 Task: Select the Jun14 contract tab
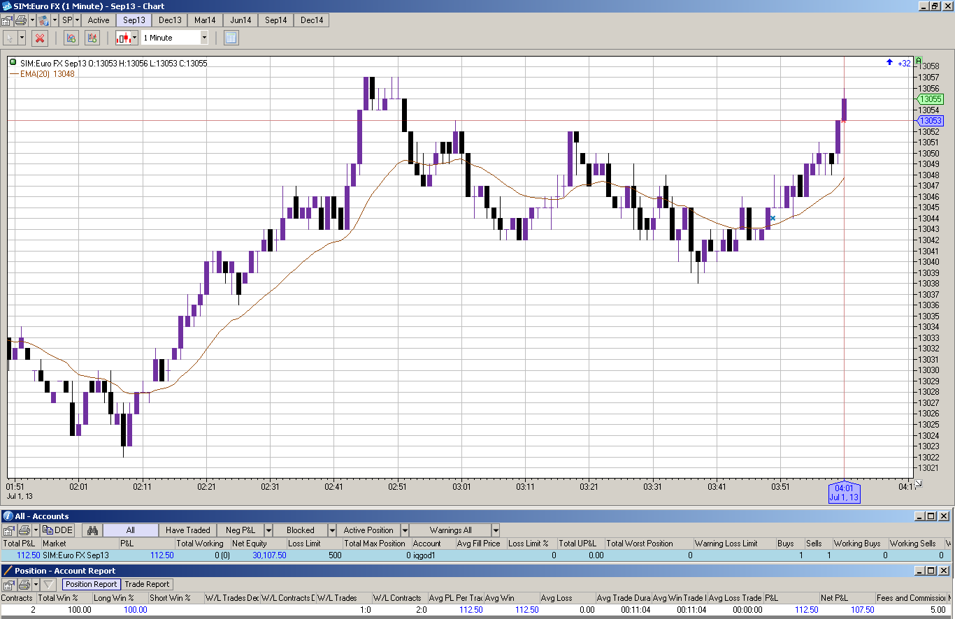point(240,20)
